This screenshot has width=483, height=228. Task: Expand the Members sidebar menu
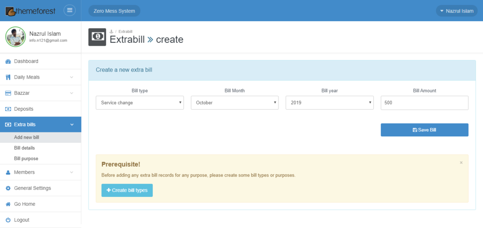41,172
